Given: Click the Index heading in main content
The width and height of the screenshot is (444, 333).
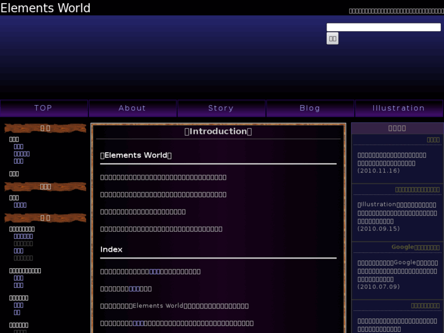Looking at the screenshot, I should point(111,249).
